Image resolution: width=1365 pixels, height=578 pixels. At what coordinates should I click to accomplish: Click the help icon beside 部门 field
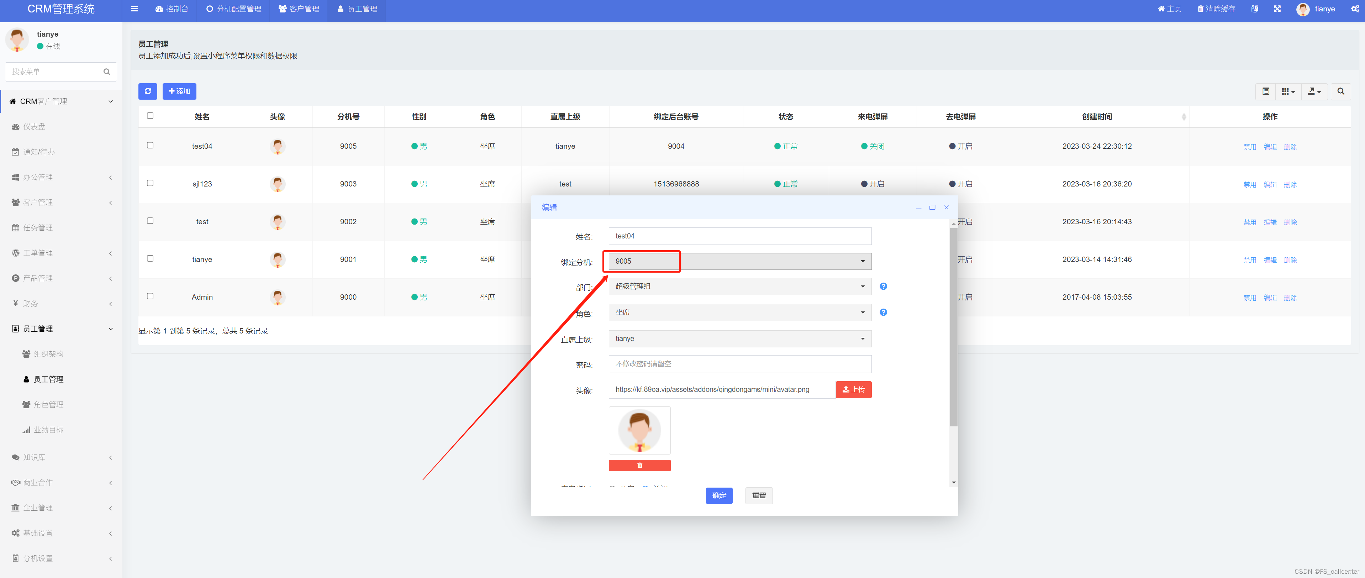pos(883,286)
